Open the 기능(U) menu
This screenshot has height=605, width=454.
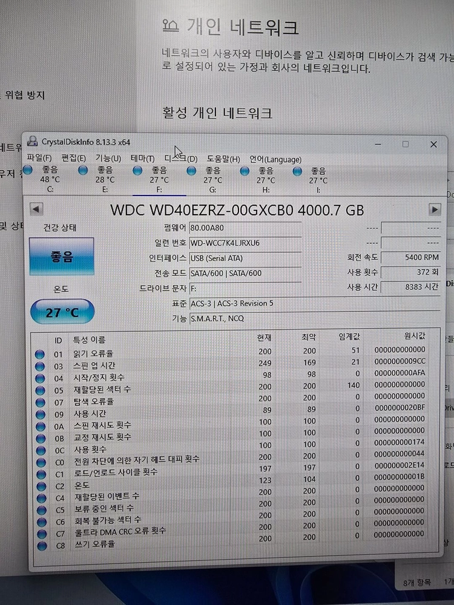click(x=108, y=158)
